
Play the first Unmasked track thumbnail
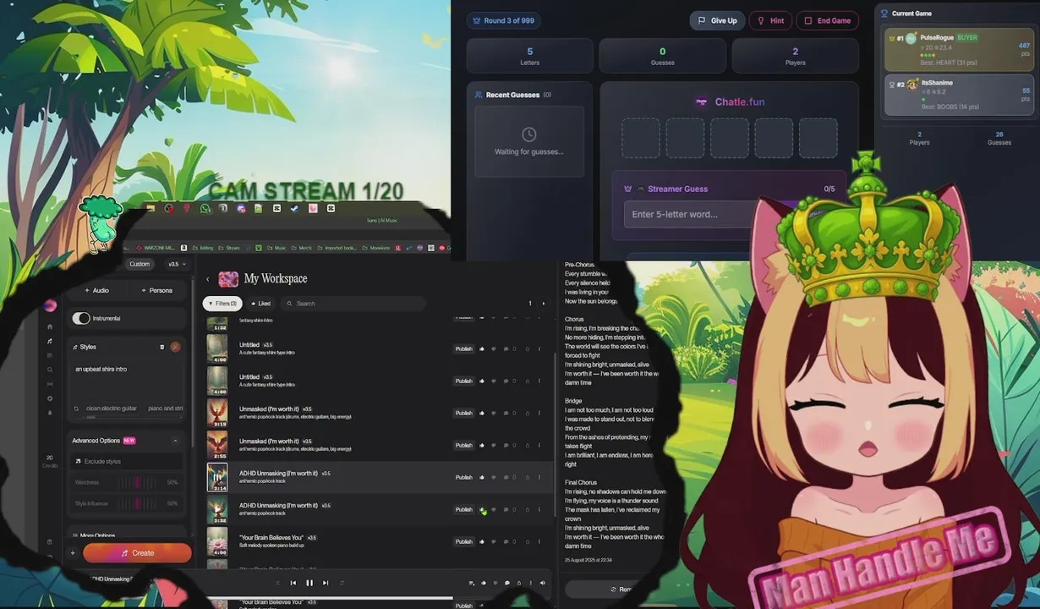coord(217,413)
